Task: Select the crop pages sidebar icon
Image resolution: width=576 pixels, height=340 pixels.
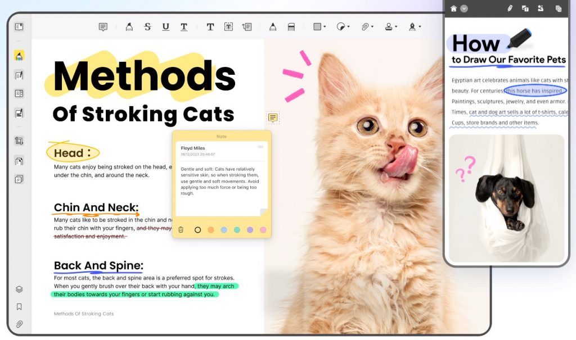Action: click(19, 141)
